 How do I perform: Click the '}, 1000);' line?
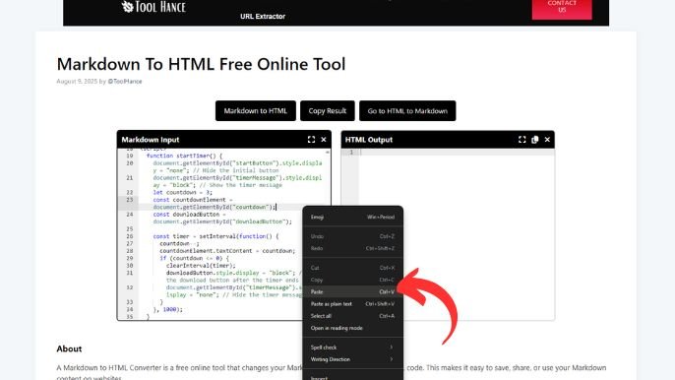click(168, 309)
